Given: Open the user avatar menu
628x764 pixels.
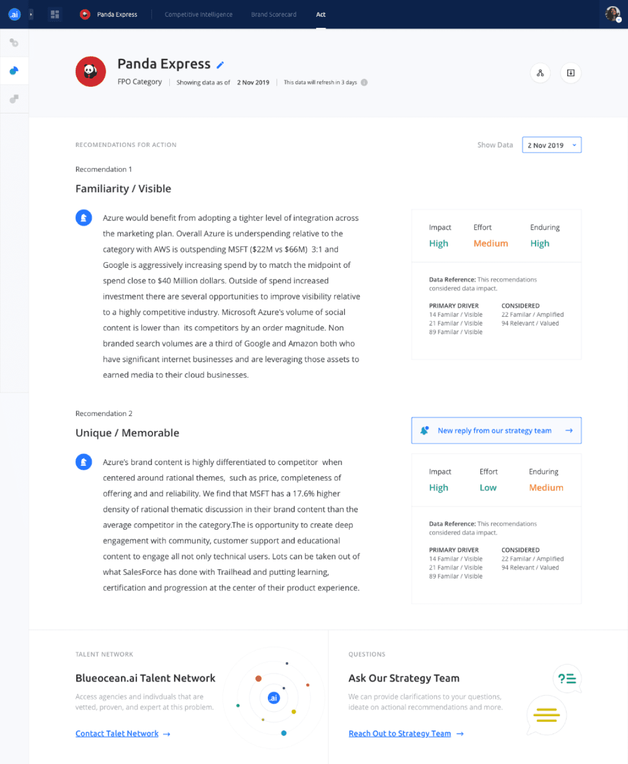Looking at the screenshot, I should 613,14.
